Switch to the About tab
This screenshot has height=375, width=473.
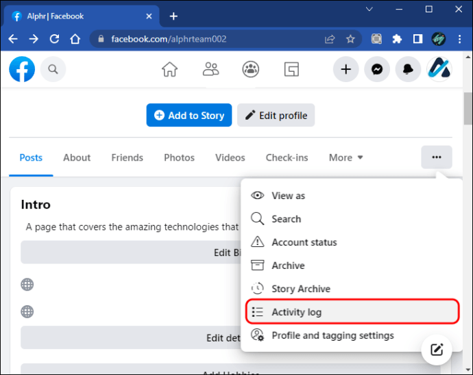click(x=77, y=157)
